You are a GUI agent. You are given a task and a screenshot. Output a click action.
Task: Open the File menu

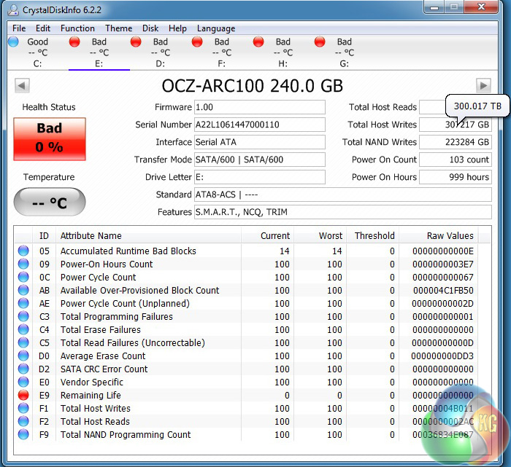pos(19,28)
